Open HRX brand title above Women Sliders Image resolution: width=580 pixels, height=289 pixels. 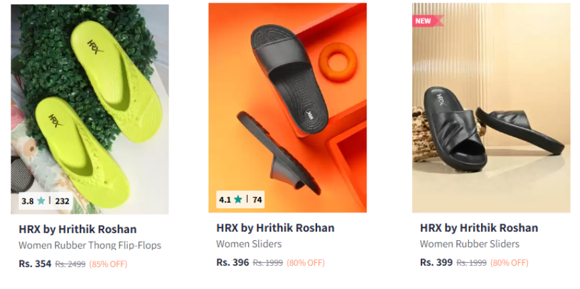point(275,228)
